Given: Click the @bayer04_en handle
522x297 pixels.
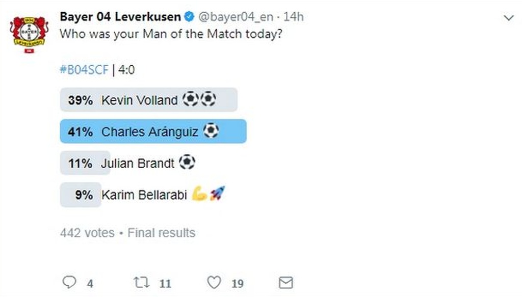Looking at the screenshot, I should point(235,17).
